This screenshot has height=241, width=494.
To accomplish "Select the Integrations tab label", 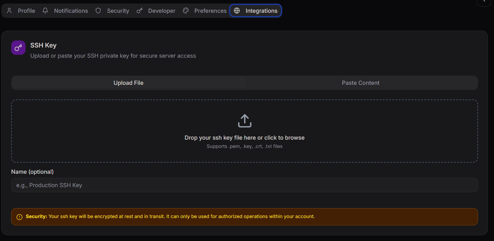I will point(261,11).
